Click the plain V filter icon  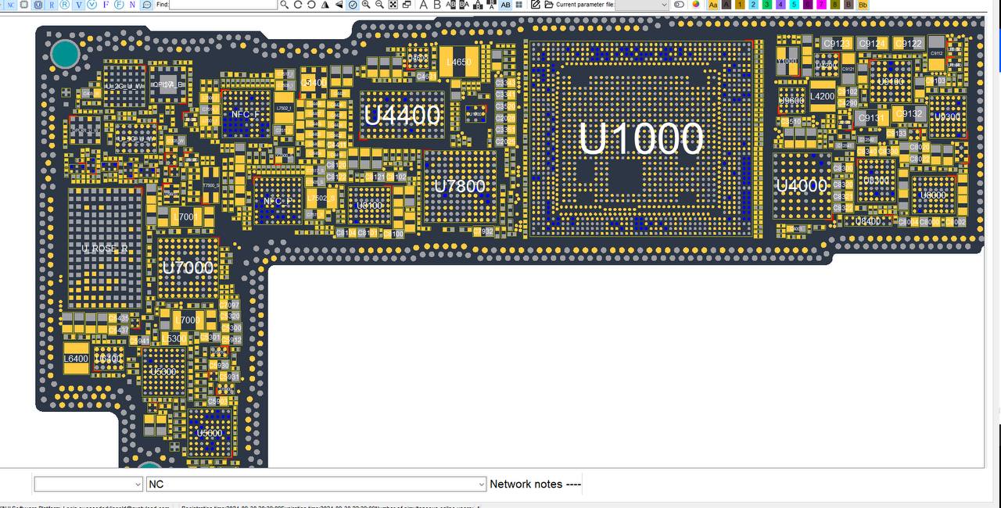point(79,5)
